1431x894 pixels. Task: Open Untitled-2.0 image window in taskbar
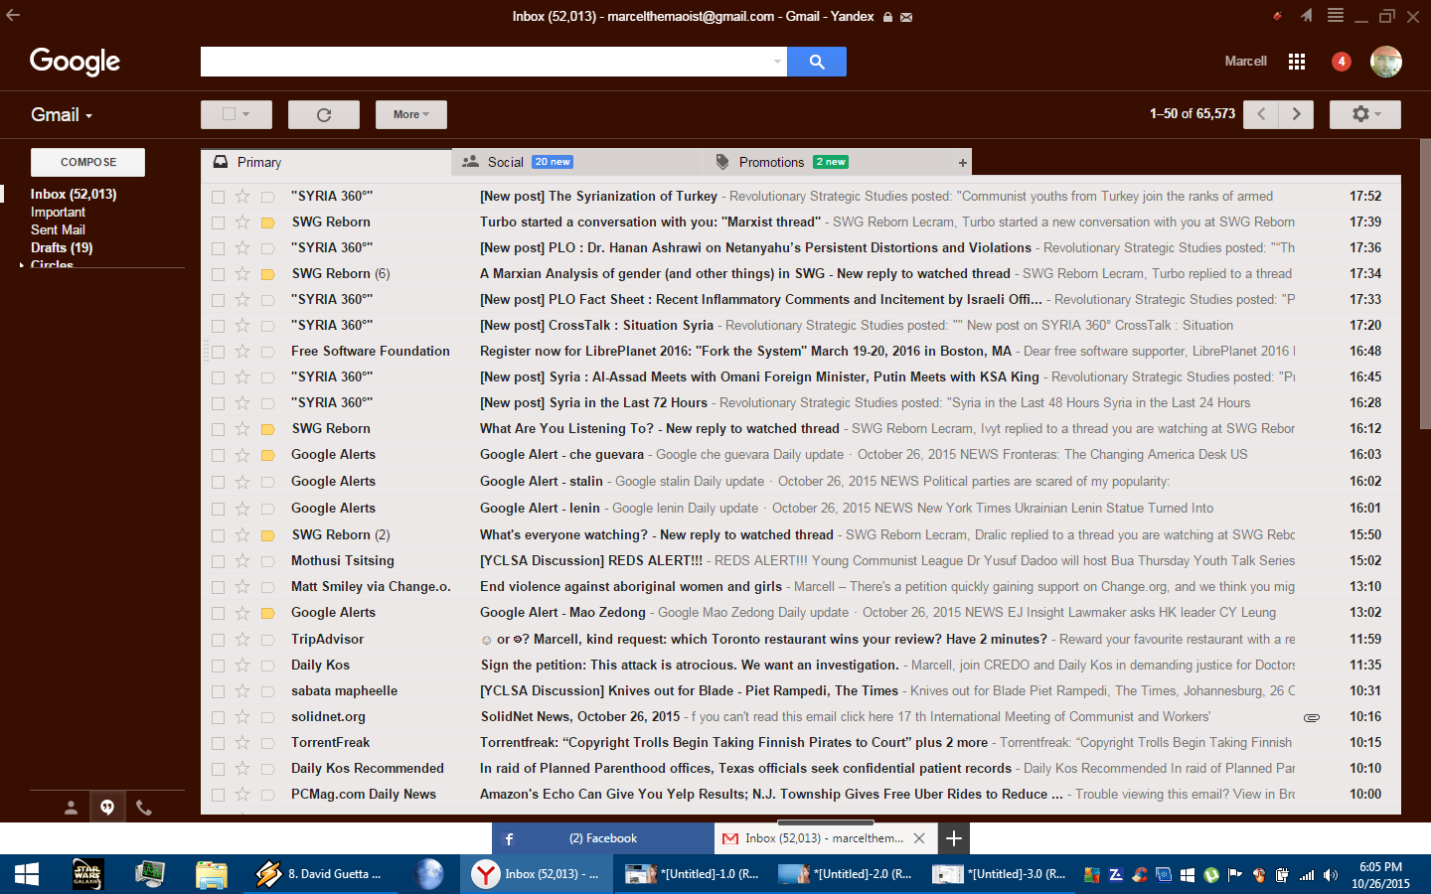846,874
